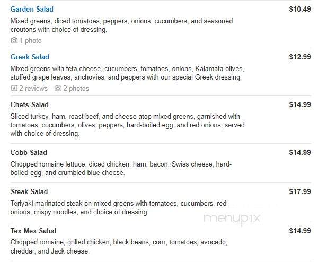
Task: Open '2 photos' for Greek Salad
Action: click(x=76, y=89)
